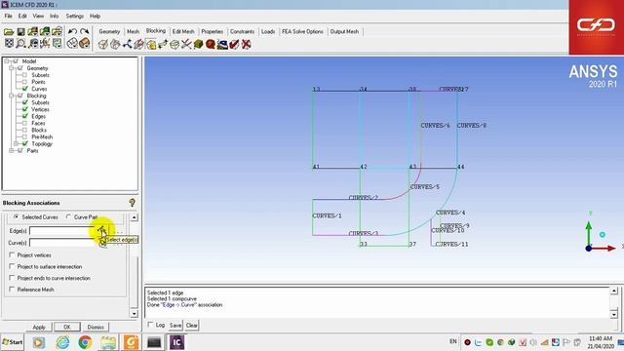The width and height of the screenshot is (624, 351).
Task: Expand the Topology tree node
Action: [x=16, y=143]
